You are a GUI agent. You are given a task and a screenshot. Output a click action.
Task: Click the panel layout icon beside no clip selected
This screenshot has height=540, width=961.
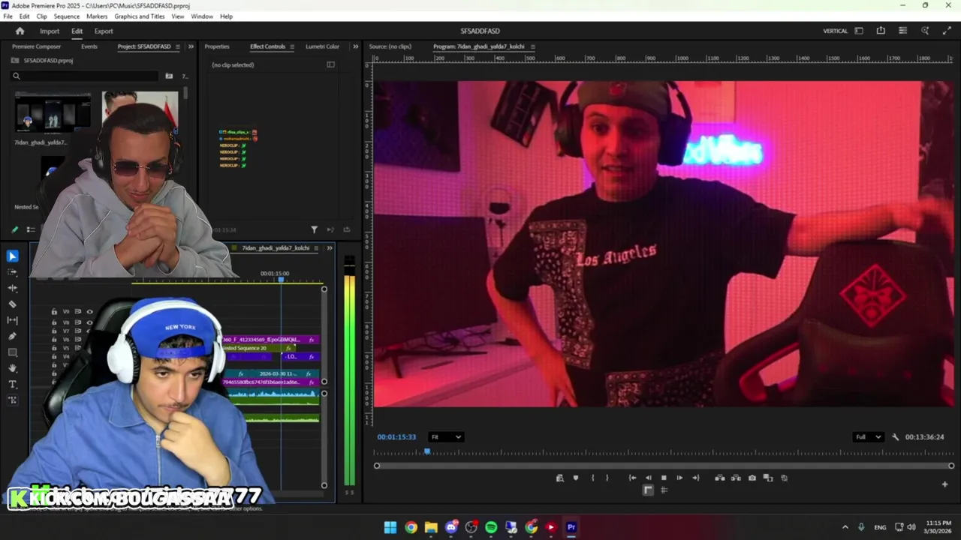(x=330, y=64)
